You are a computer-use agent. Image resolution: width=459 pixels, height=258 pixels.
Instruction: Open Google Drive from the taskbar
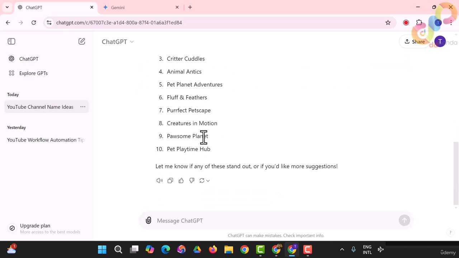tap(197, 249)
